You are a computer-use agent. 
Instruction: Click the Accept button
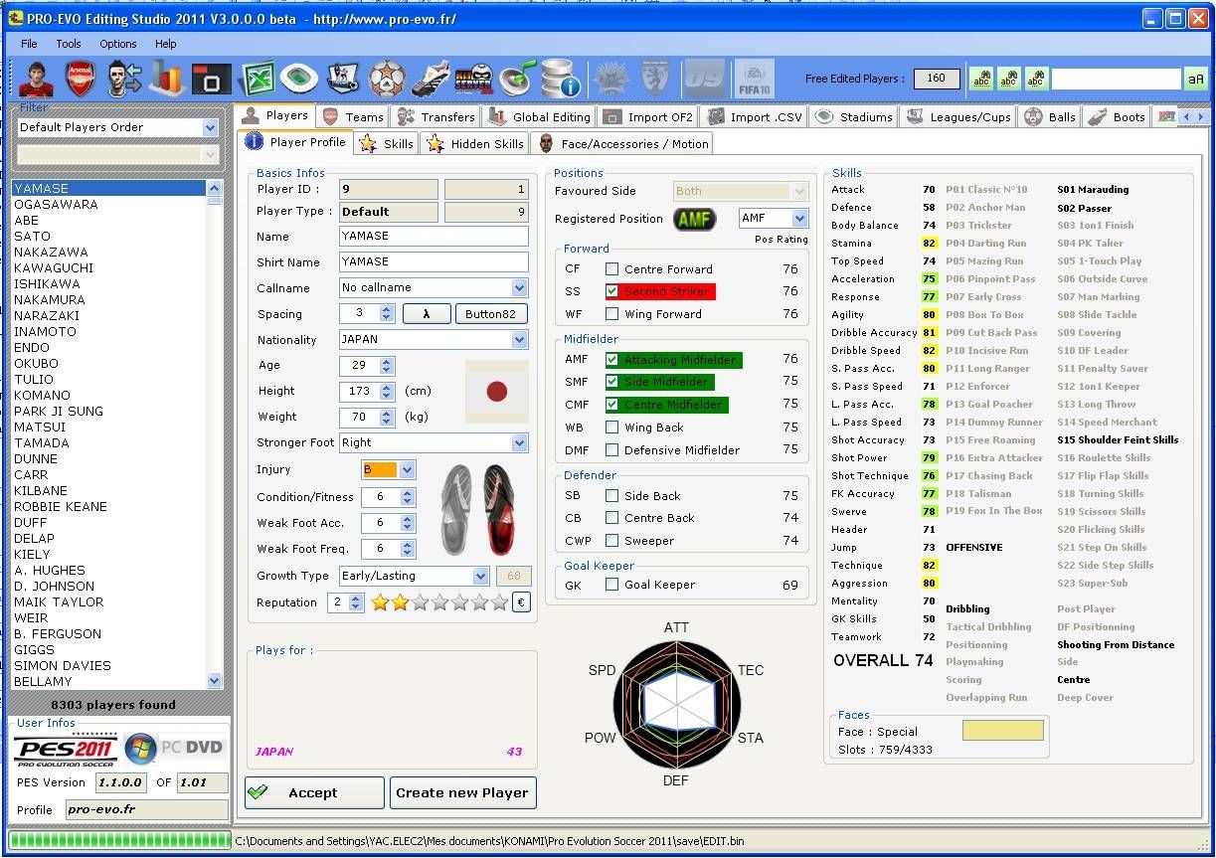314,792
